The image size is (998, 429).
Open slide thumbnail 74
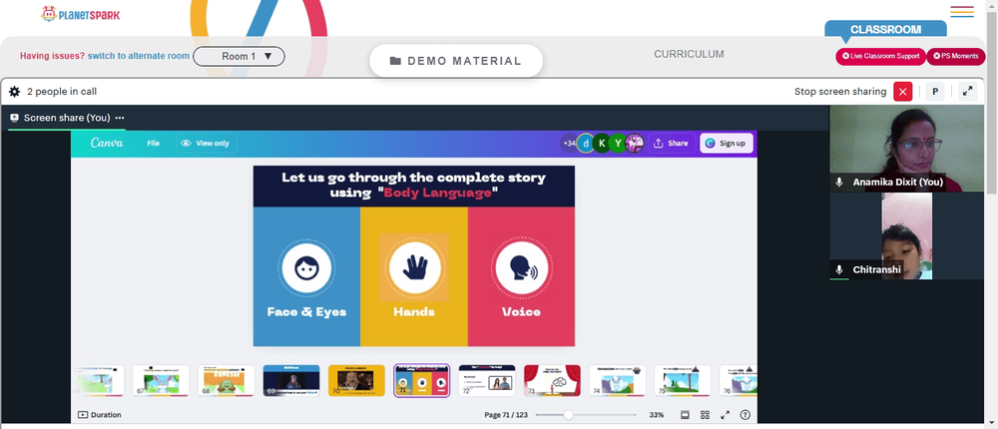point(617,381)
